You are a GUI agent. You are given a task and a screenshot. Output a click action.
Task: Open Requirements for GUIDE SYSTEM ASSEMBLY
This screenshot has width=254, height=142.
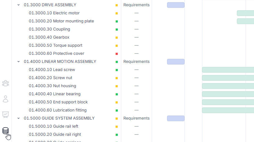(136, 118)
